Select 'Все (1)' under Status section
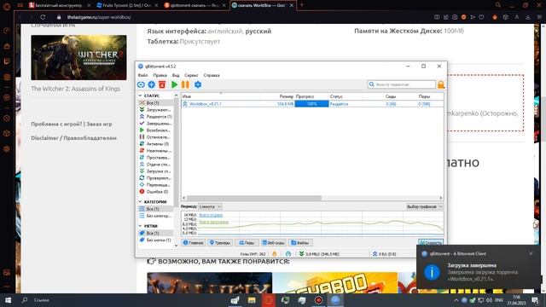The image size is (546, 307). point(155,103)
